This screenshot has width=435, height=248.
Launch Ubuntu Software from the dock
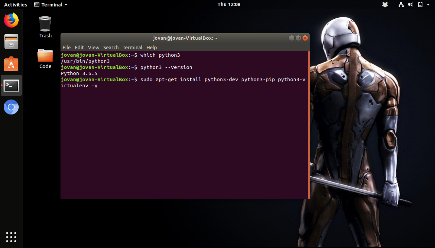11,64
